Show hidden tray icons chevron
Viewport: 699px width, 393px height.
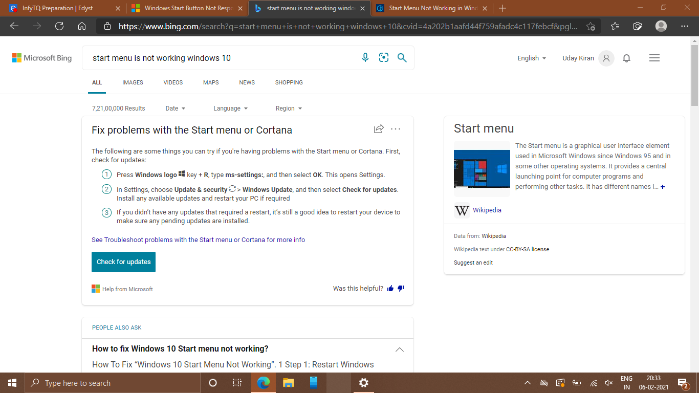[x=528, y=383]
